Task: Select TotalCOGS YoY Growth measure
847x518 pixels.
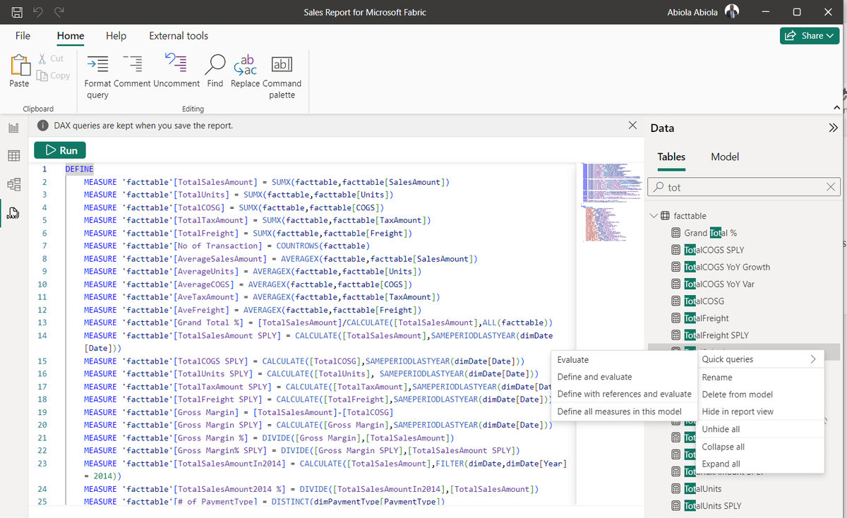Action: tap(727, 267)
